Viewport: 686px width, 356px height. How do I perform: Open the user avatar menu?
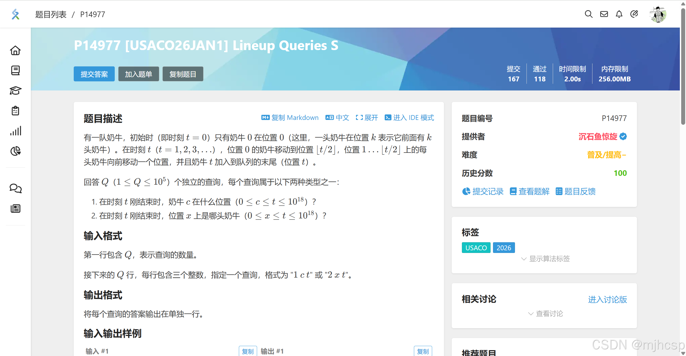pos(658,14)
